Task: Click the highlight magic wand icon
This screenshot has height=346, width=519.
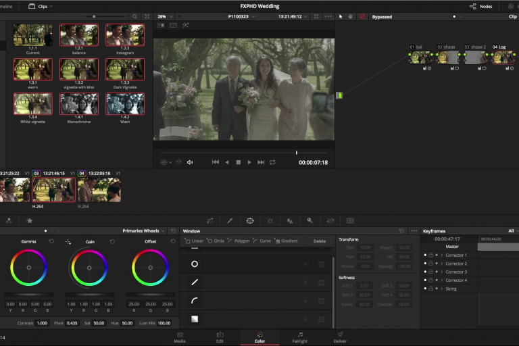Action: (185, 25)
